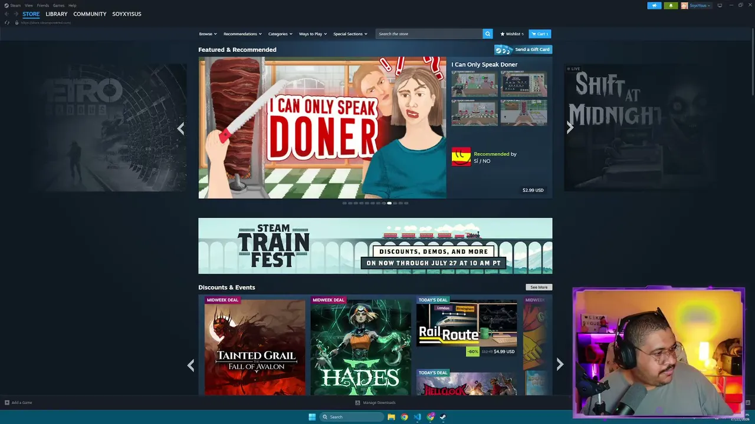Screen dimensions: 755x424
Task: Click the SoyxYisus profile avatar
Action: pyautogui.click(x=684, y=5)
